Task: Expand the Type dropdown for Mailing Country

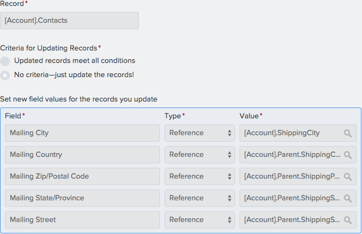Action: tap(199, 155)
